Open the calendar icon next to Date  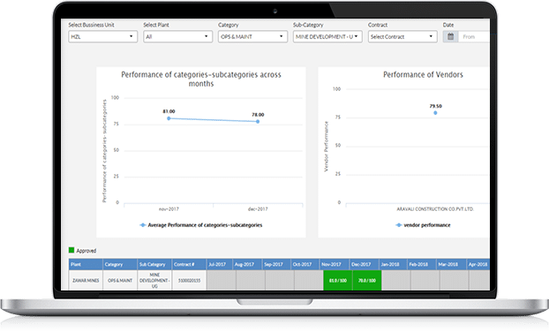pyautogui.click(x=451, y=36)
